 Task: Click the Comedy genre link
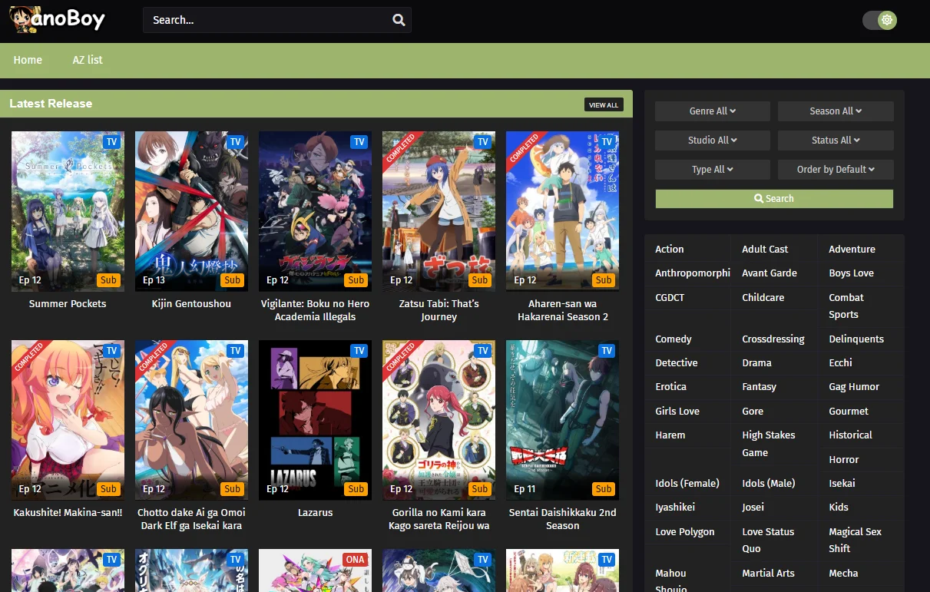pos(674,339)
